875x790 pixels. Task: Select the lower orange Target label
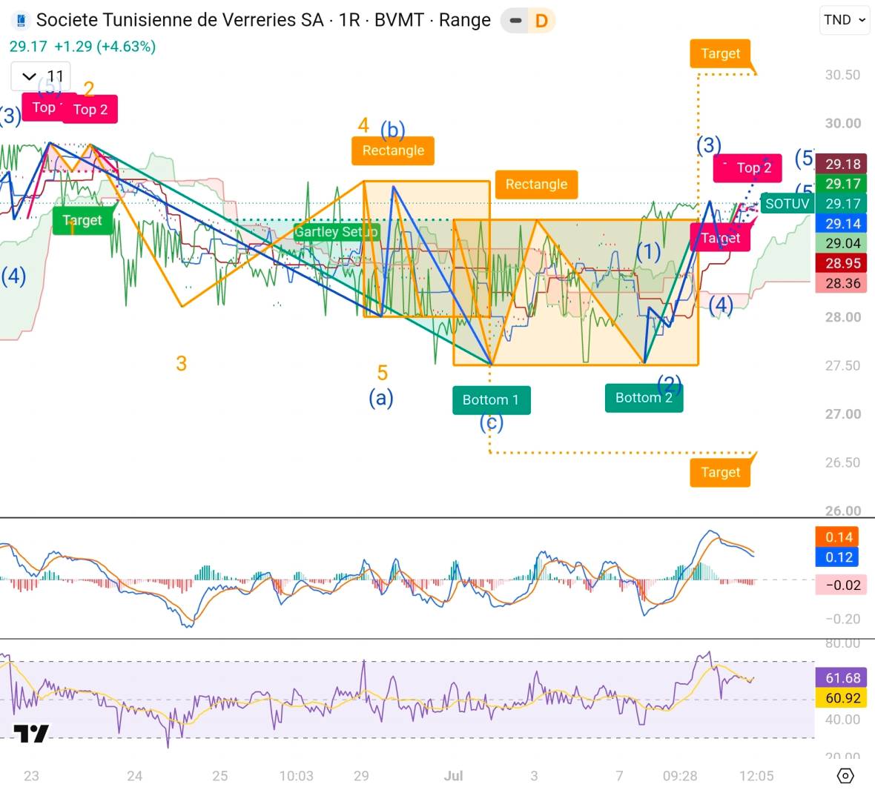tap(720, 472)
